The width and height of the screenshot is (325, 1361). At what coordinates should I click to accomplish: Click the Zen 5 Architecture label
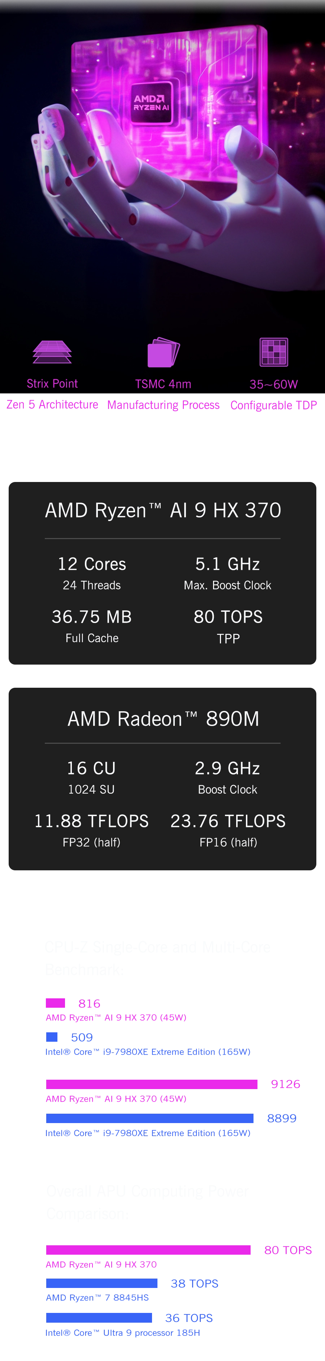pos(52,405)
